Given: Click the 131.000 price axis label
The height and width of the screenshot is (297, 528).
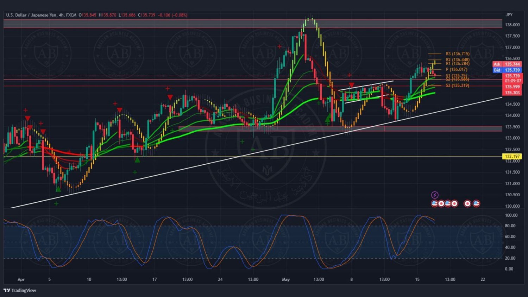Looking at the screenshot, I should click(x=512, y=183).
